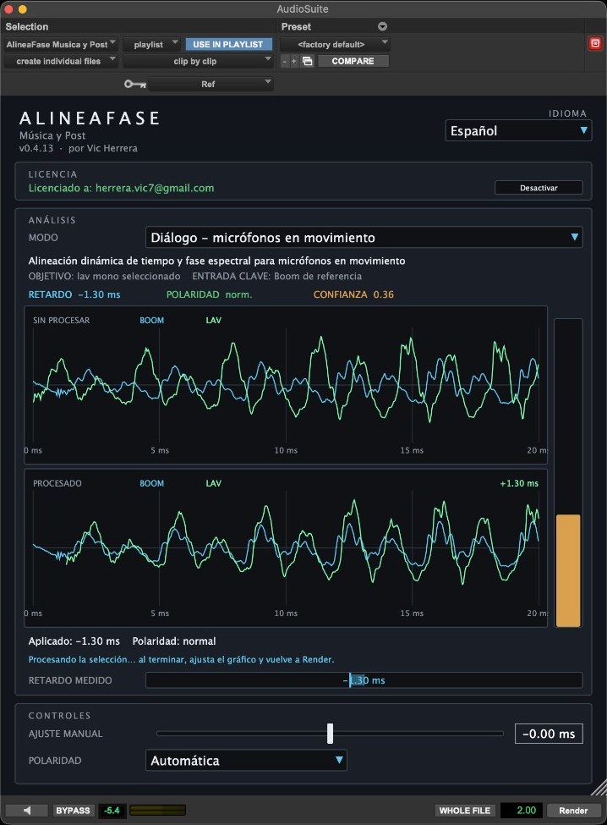Click the LAV legend in PROCESADO graph

click(213, 483)
